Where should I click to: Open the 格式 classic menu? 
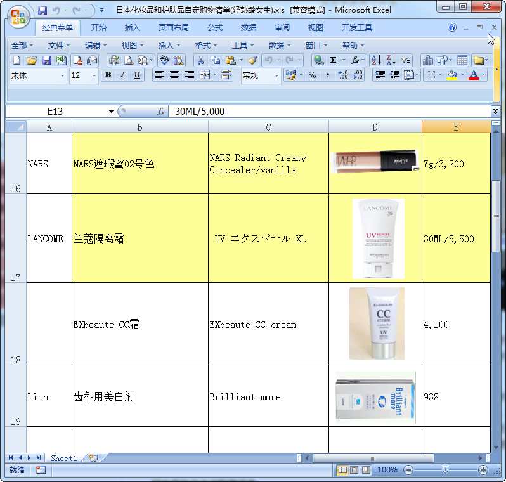[x=206, y=46]
